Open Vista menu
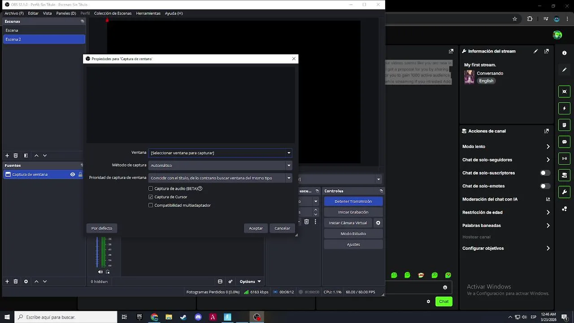 tap(47, 13)
